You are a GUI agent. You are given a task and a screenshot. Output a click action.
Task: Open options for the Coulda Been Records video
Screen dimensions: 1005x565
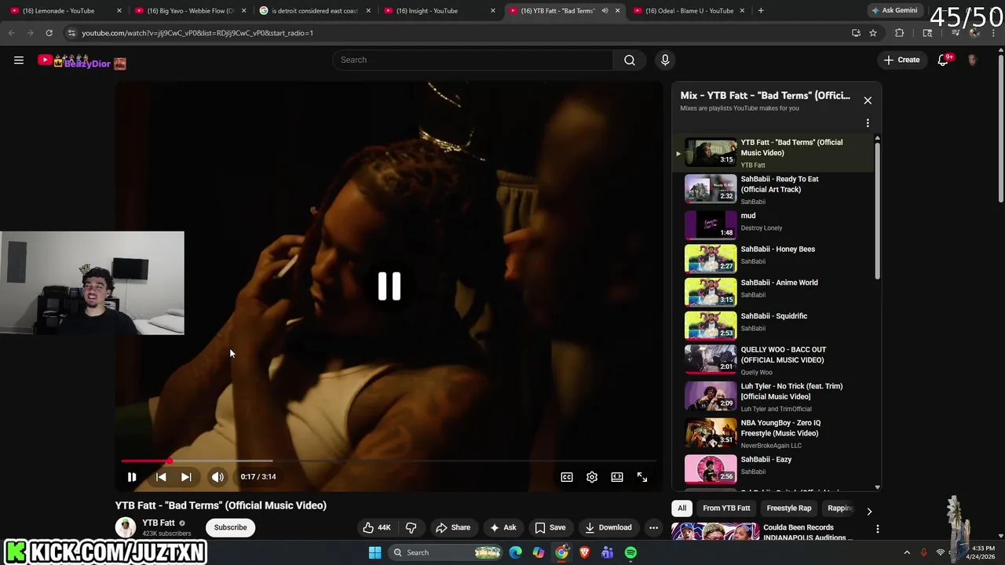878,529
